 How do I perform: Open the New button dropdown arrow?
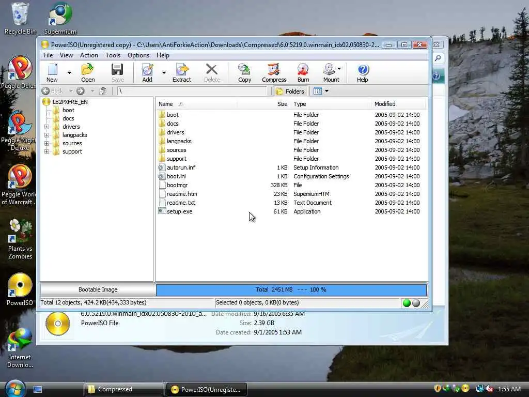click(69, 72)
